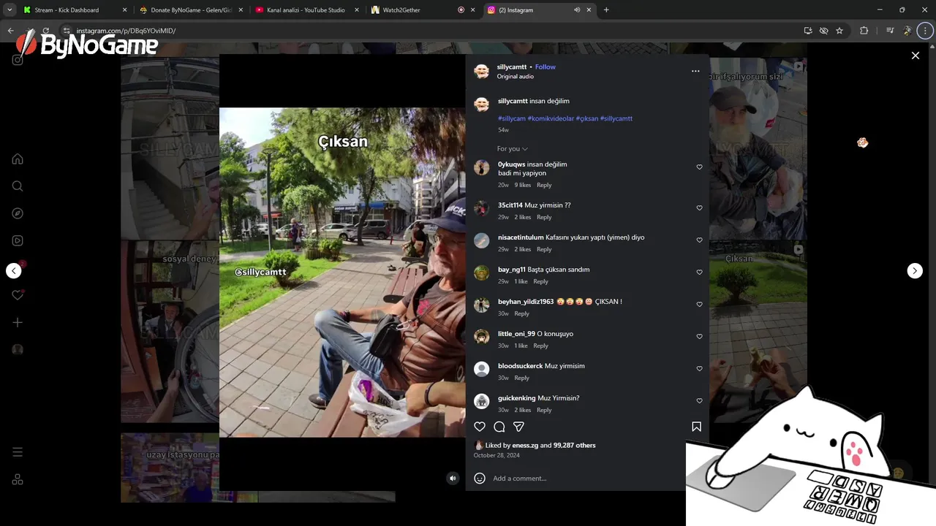Open a new browser tab

click(x=606, y=10)
